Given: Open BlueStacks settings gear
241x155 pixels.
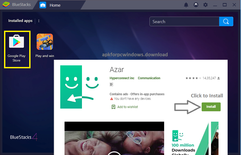Looking at the screenshot, I should 205,5.
